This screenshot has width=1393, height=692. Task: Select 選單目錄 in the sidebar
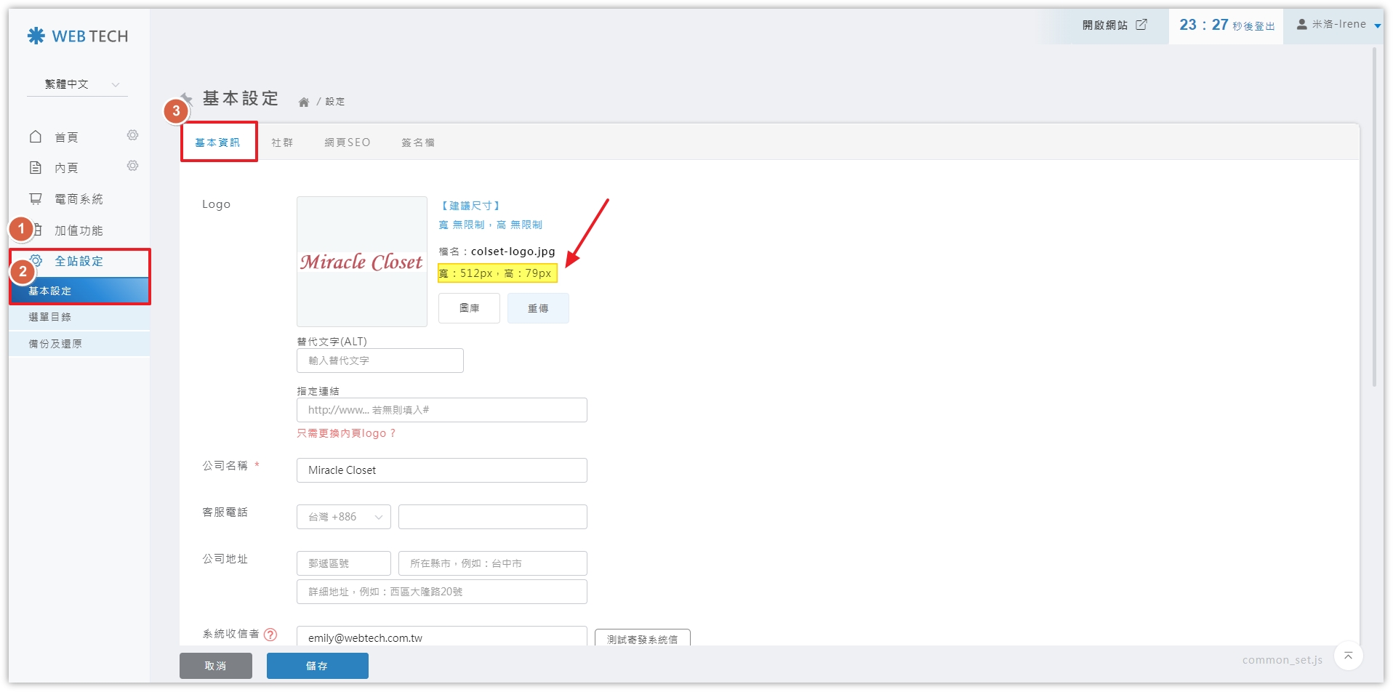50,317
